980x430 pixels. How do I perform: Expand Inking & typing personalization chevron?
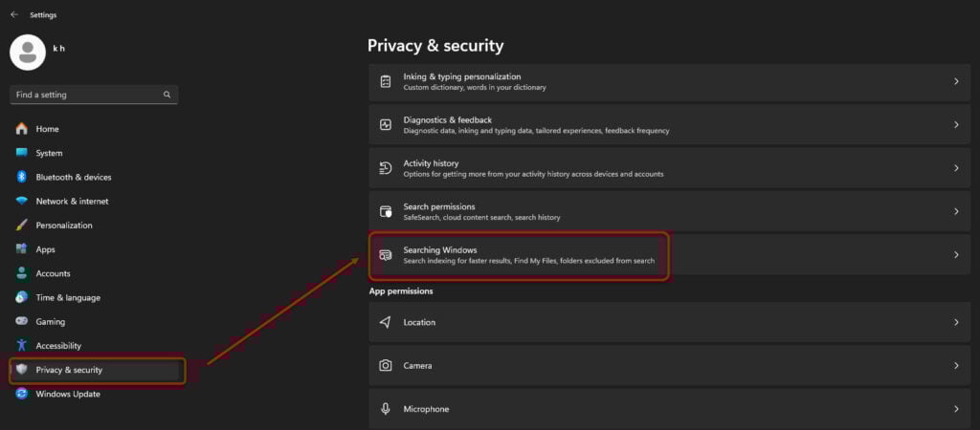(956, 81)
